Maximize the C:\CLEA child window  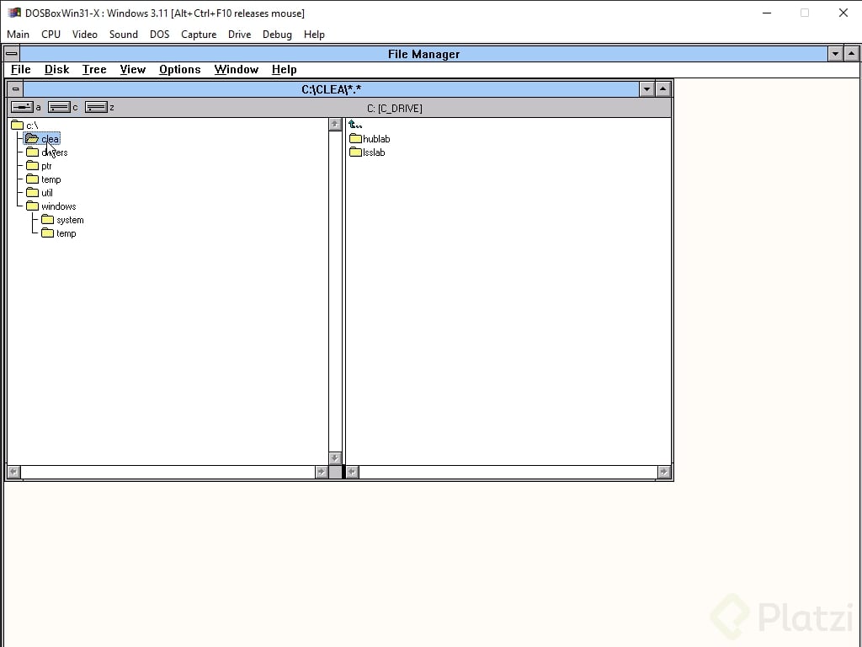pyautogui.click(x=663, y=88)
